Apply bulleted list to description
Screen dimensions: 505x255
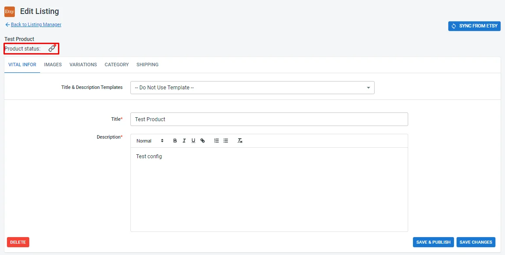(226, 141)
